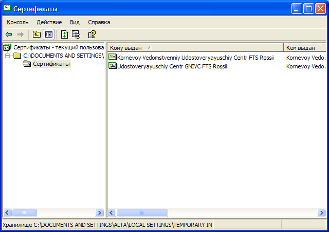Collapse the C:\DOCUMENTS AND SETTINGS tree node
Screen dimensions: 329x232
[7, 56]
